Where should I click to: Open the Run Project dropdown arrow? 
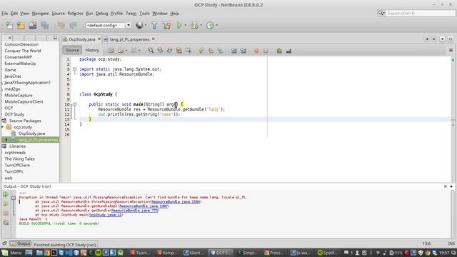(186, 26)
